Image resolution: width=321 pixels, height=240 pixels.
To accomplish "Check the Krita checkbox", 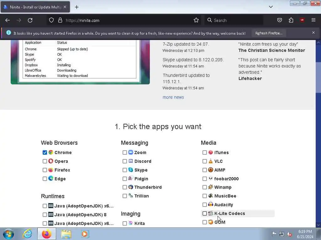I will click(124, 223).
